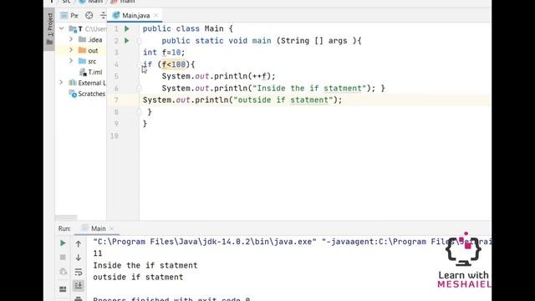Select the T.iml file
The image size is (535, 301).
[91, 72]
